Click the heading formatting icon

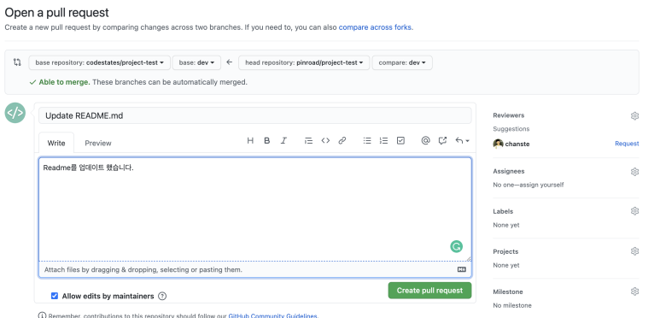click(250, 141)
